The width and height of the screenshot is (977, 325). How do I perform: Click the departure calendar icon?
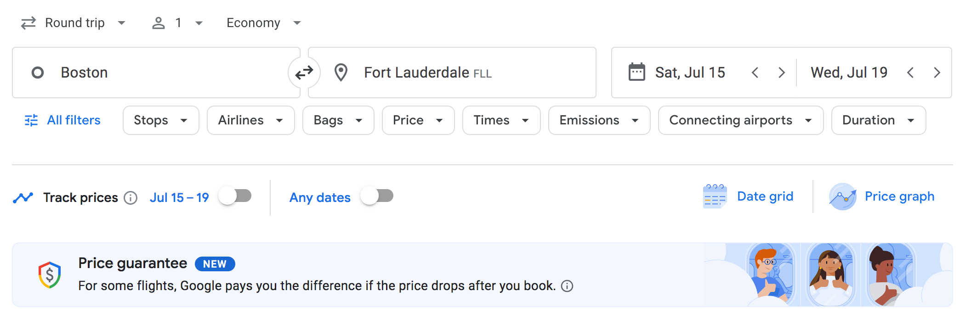[636, 72]
